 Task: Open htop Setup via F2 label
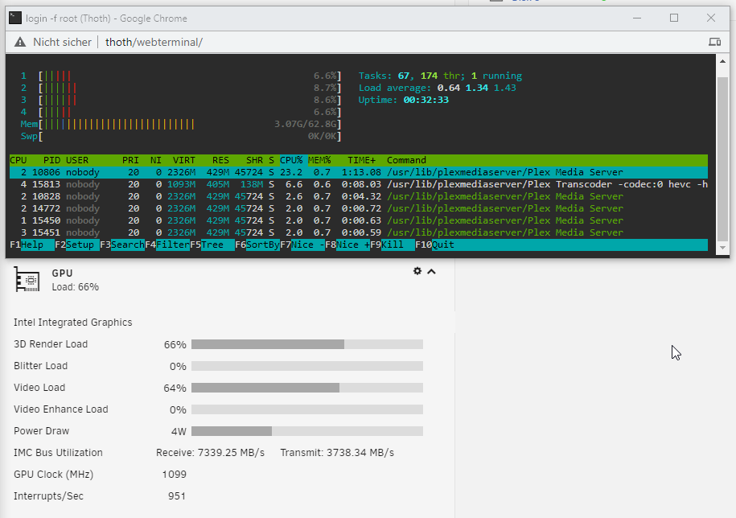tap(80, 245)
